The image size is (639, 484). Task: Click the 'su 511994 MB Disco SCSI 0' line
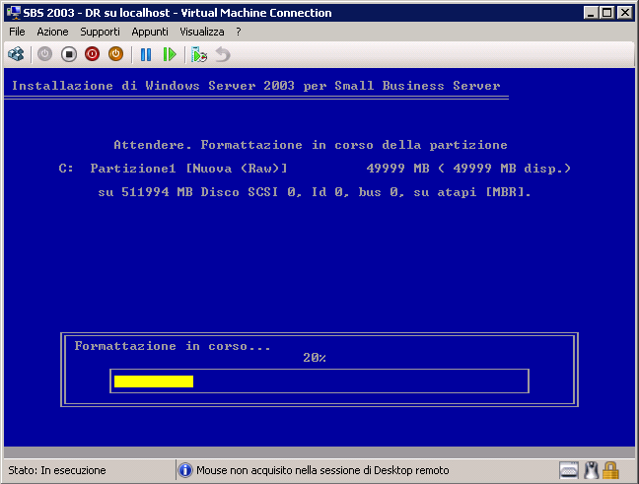click(x=315, y=192)
